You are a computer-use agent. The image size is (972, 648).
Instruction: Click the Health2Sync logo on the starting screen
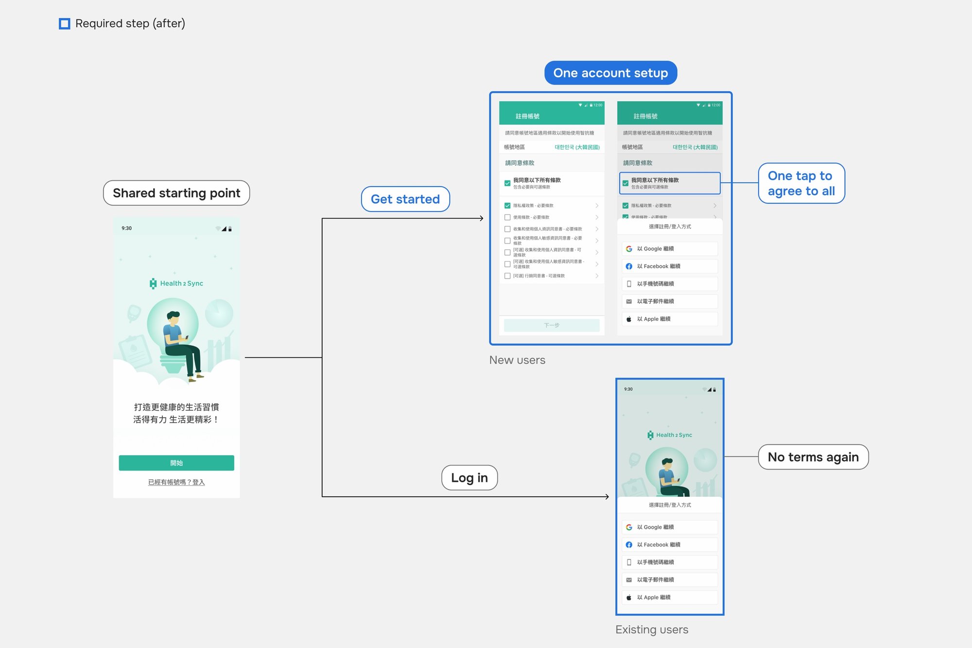point(176,283)
